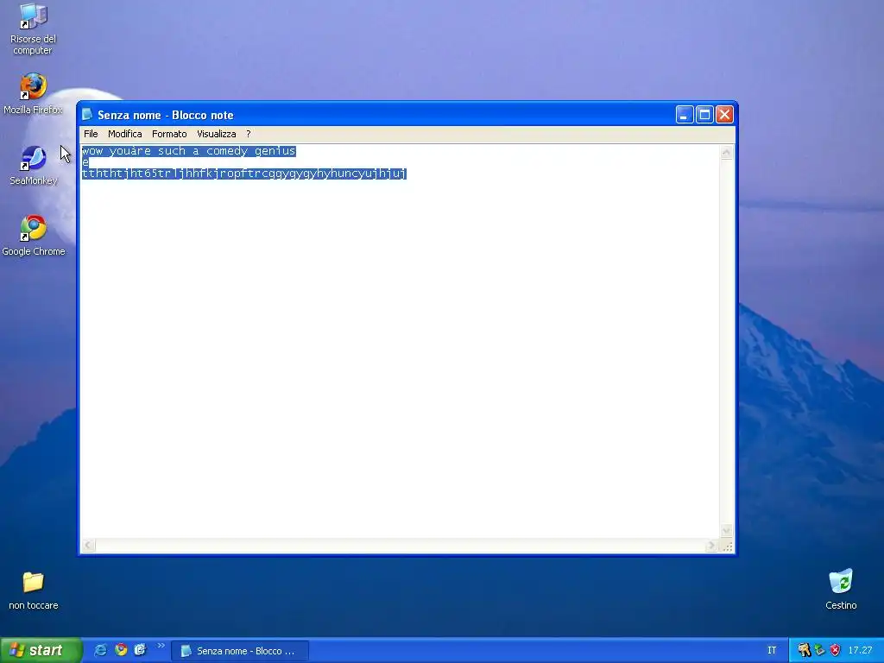Image resolution: width=884 pixels, height=663 pixels.
Task: Launch Internet Explorer from quick launch
Action: click(100, 650)
